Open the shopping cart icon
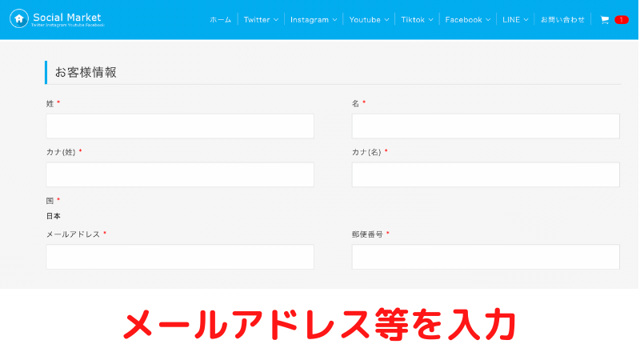The height and width of the screenshot is (360, 640). 605,19
